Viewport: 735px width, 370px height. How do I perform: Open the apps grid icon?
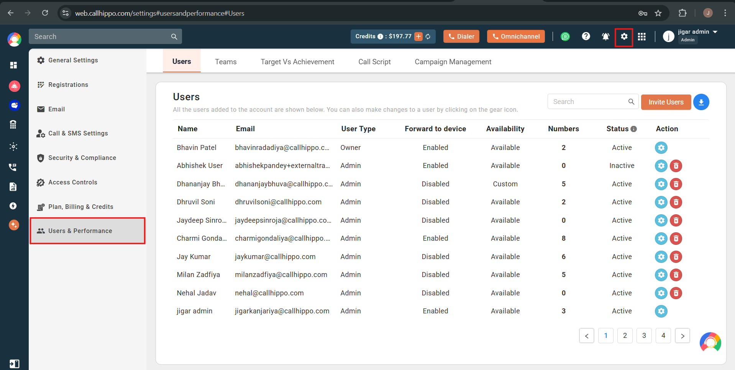[642, 36]
